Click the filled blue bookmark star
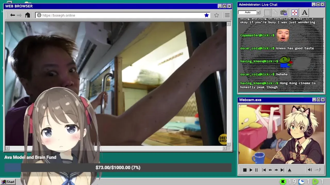The width and height of the screenshot is (330, 185). tap(207, 15)
